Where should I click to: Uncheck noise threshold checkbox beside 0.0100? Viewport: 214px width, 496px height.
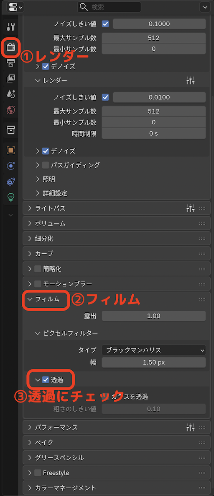coord(105,97)
